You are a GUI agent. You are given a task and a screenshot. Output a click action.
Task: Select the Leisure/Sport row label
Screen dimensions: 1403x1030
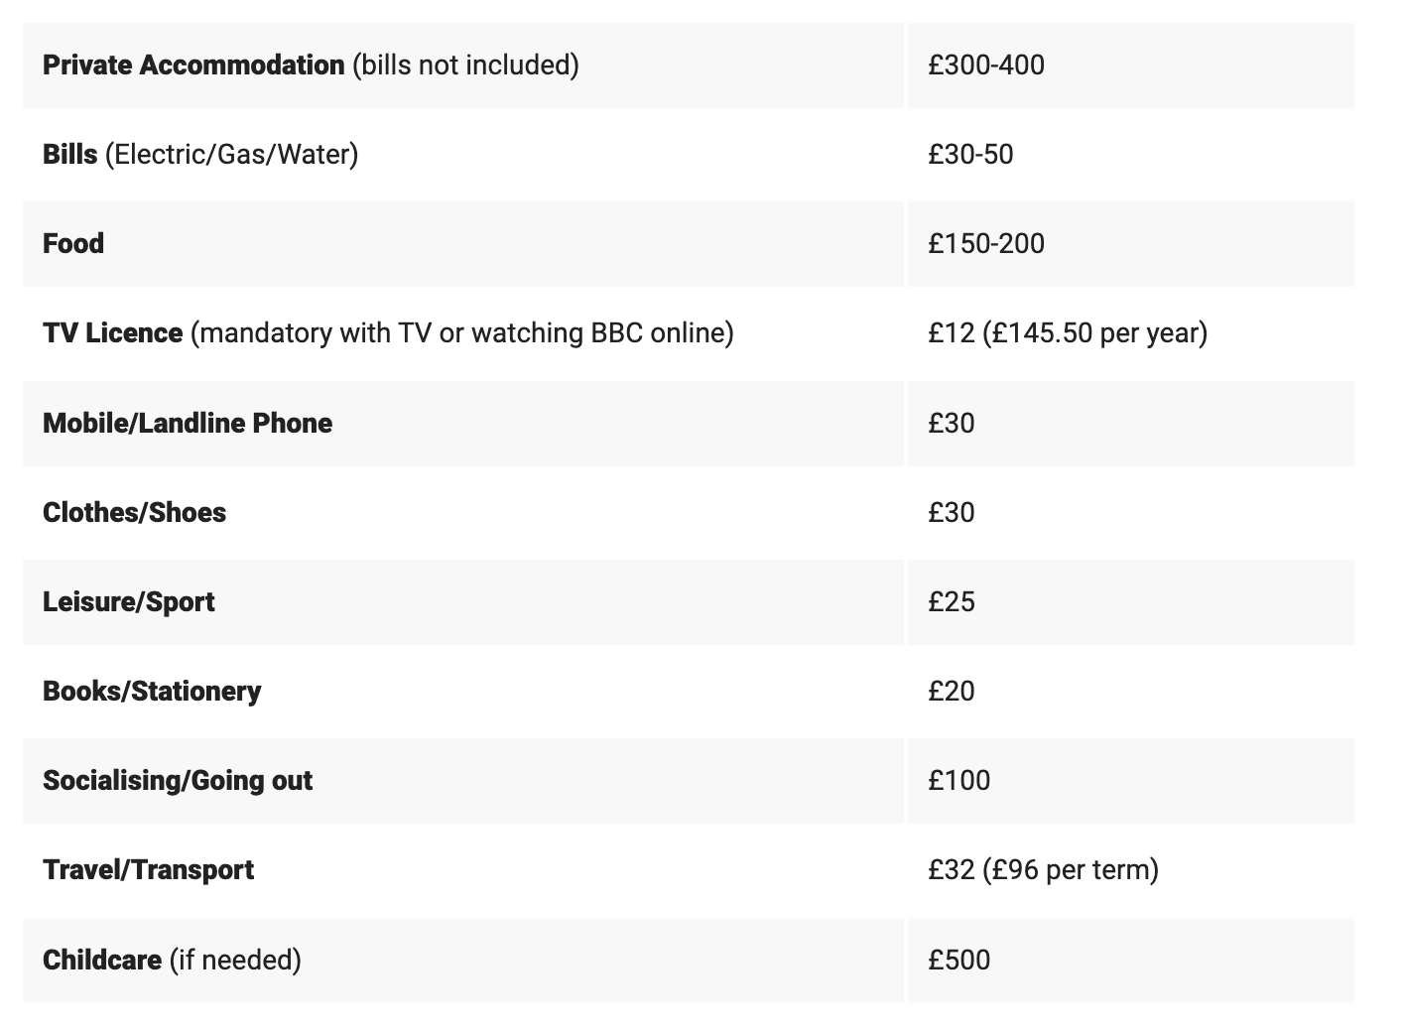[x=129, y=602]
